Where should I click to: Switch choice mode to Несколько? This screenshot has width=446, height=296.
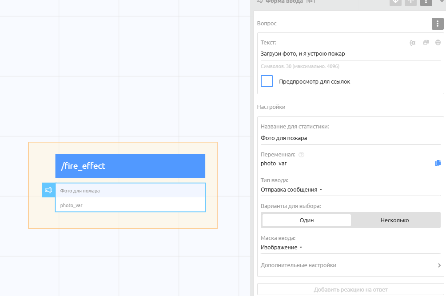point(394,220)
